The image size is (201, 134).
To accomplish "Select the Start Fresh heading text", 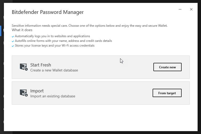I will [x=41, y=65].
